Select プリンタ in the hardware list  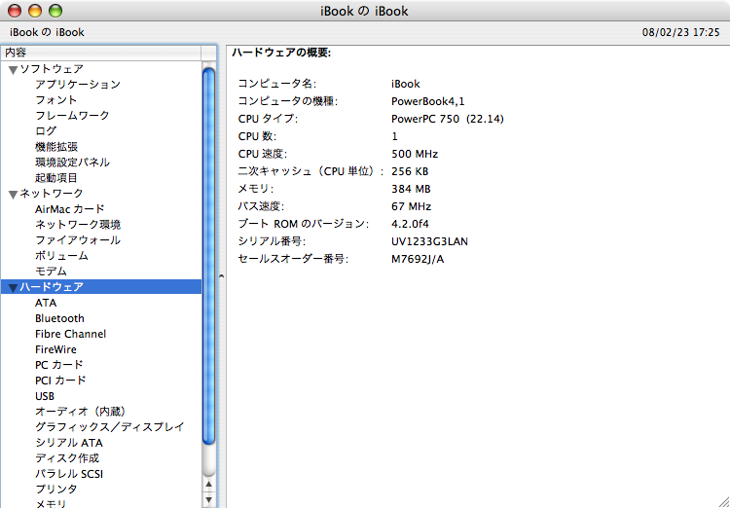click(55, 490)
